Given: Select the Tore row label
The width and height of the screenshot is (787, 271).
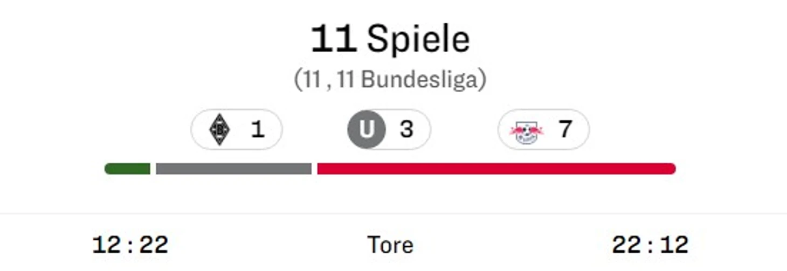Looking at the screenshot, I should pyautogui.click(x=390, y=245).
